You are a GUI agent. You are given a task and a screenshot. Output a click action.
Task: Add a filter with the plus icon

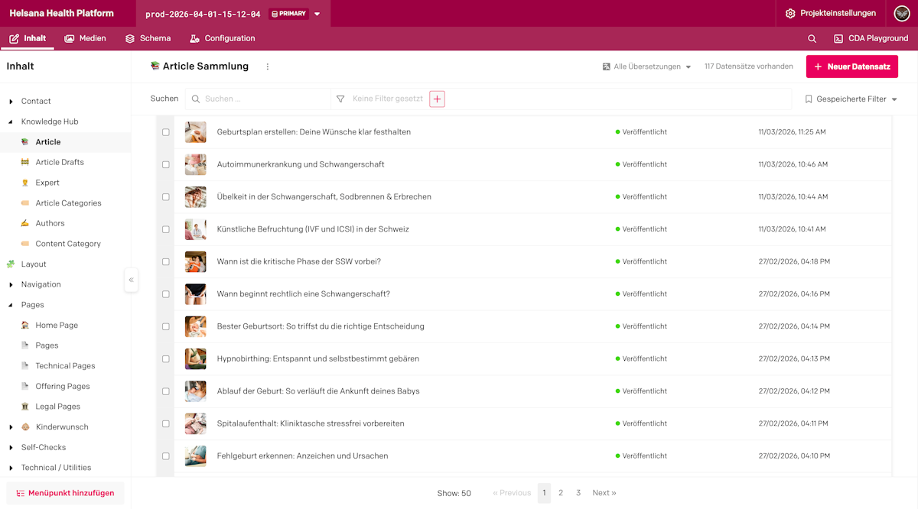[x=437, y=99]
